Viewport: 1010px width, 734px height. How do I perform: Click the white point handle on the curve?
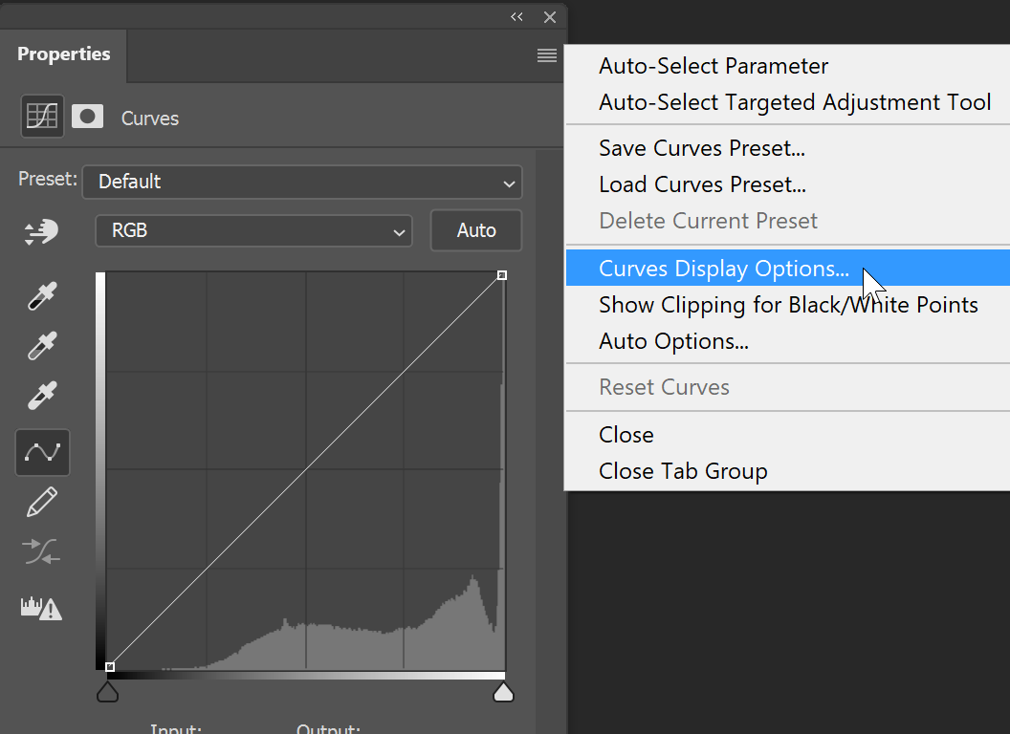(x=502, y=275)
